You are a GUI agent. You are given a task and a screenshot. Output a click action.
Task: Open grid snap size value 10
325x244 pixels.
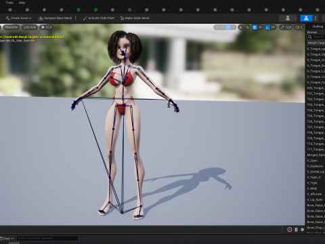coord(260,27)
